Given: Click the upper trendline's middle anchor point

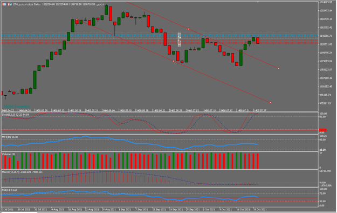Looking at the screenshot, I should [188, 29].
